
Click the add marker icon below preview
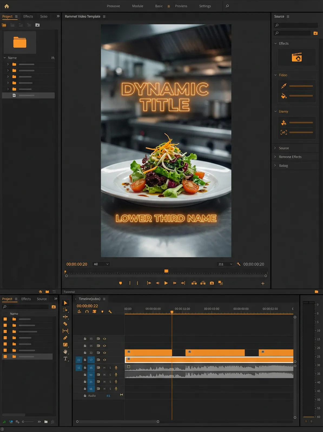pyautogui.click(x=120, y=283)
